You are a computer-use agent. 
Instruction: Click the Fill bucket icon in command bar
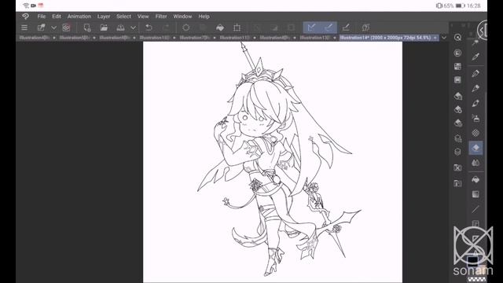pyautogui.click(x=220, y=28)
